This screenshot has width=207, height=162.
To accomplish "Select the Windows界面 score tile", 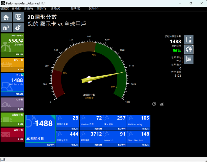I will coord(91,121).
